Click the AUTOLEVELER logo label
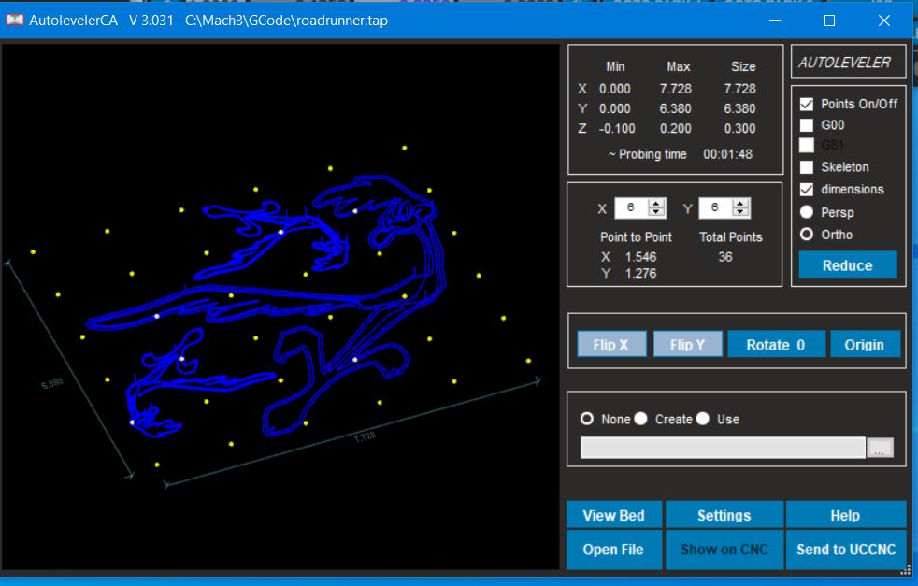 tap(844, 63)
